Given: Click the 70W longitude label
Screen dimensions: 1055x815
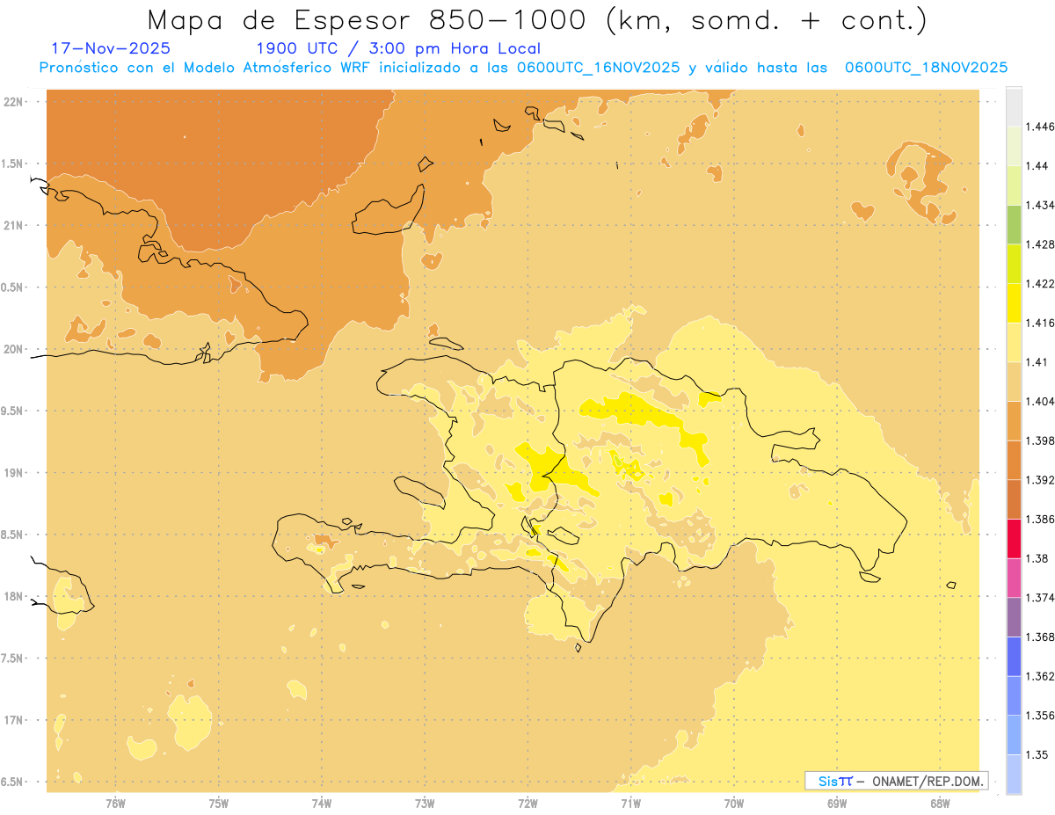Looking at the screenshot, I should coord(734,803).
